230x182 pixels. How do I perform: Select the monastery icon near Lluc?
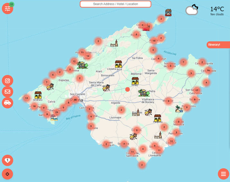point(114,43)
